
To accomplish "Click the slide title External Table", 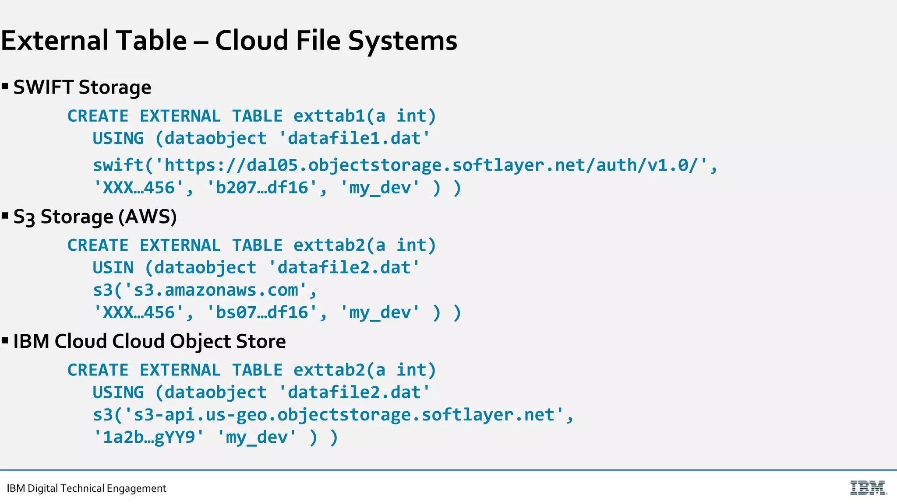I will 229,41.
